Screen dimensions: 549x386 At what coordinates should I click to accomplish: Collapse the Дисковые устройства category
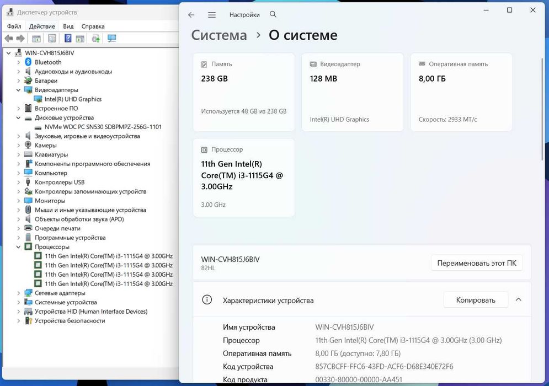pos(18,118)
